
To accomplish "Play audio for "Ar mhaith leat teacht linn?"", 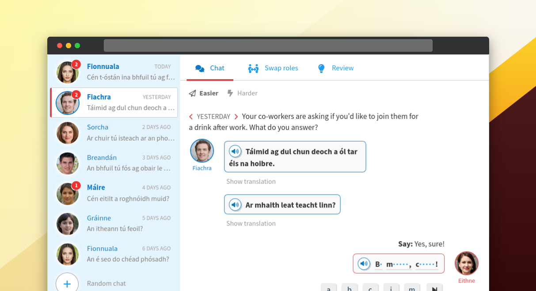I will click(x=235, y=204).
